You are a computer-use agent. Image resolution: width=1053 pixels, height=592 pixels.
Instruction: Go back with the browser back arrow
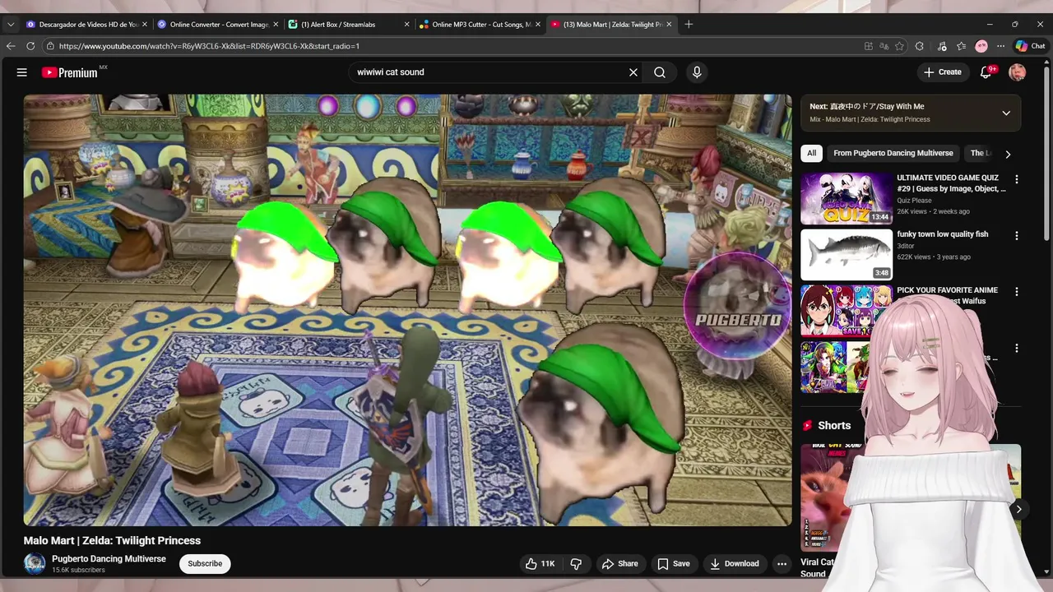click(11, 46)
